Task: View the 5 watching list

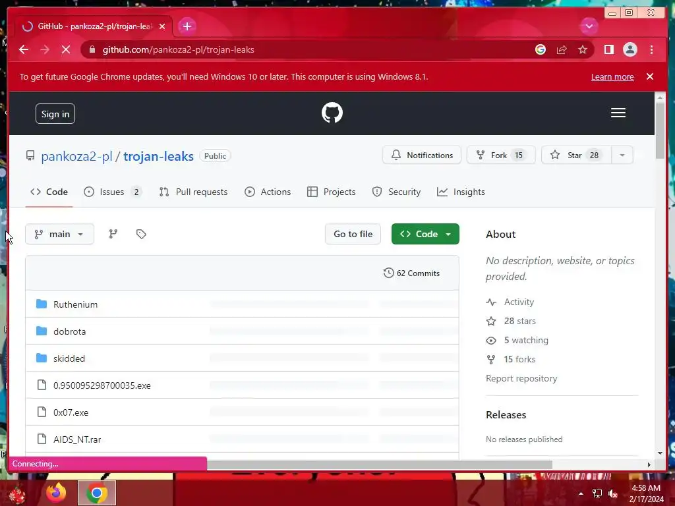Action: (517, 341)
